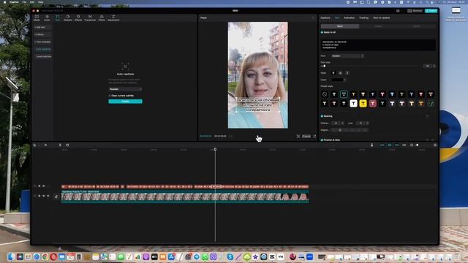Select the Basic sub-tab
Viewport: 468px width, 263px height.
[340, 26]
